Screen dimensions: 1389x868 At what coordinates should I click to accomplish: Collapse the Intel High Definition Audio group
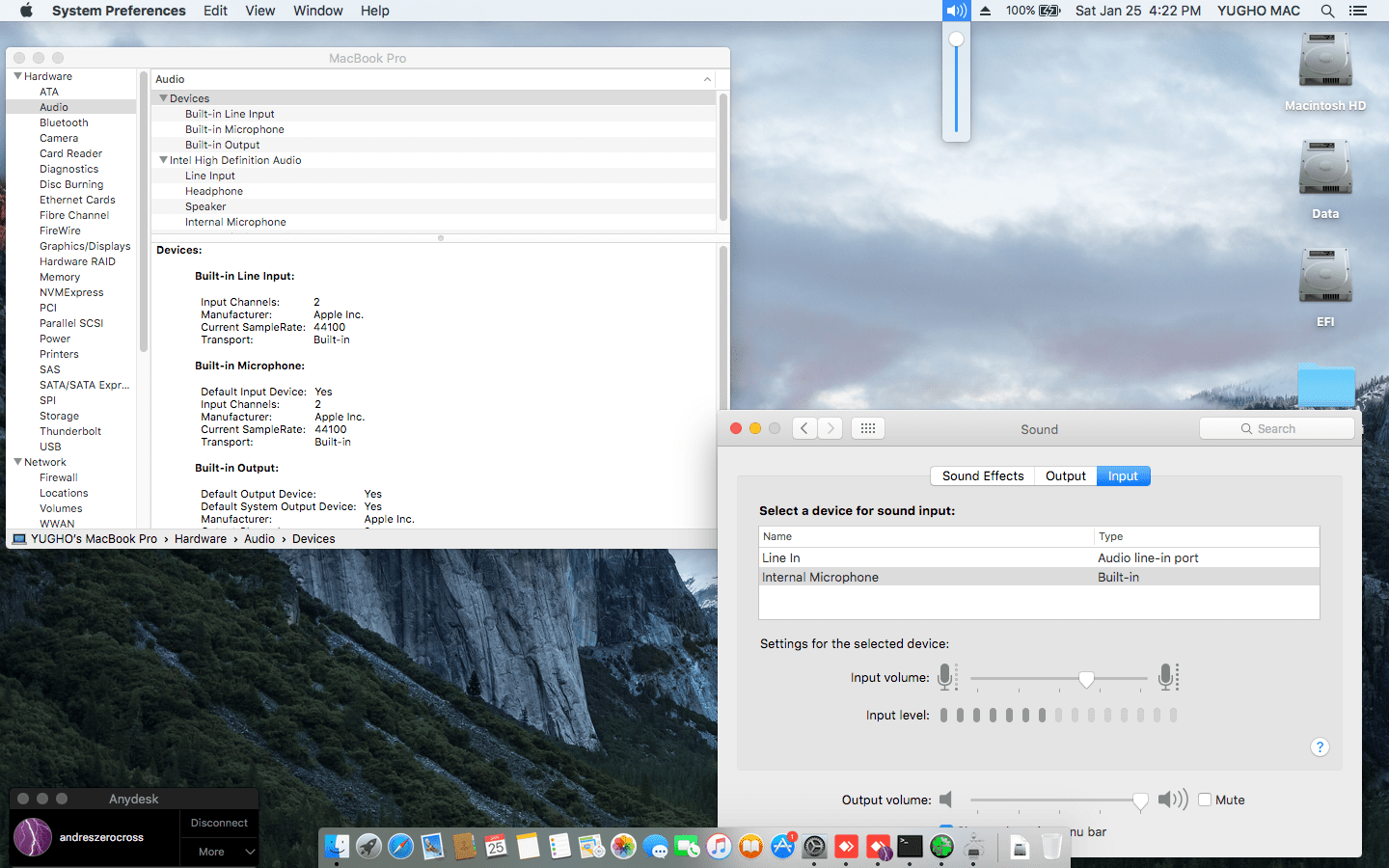point(164,160)
